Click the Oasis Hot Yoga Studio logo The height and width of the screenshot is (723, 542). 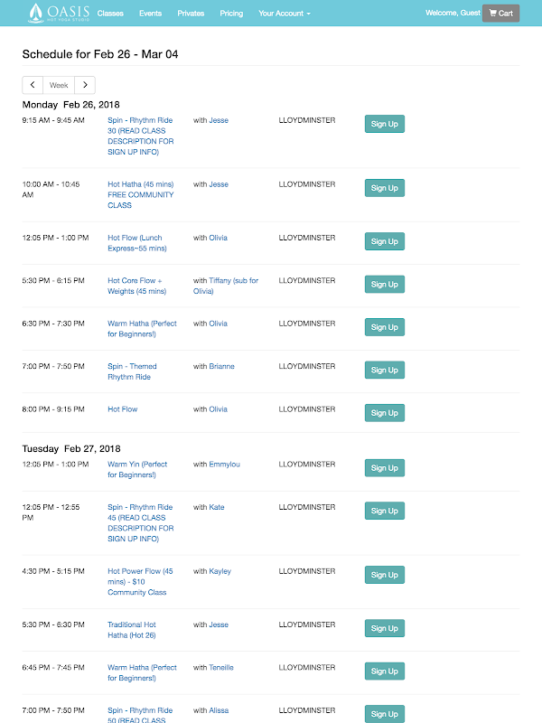pos(60,13)
